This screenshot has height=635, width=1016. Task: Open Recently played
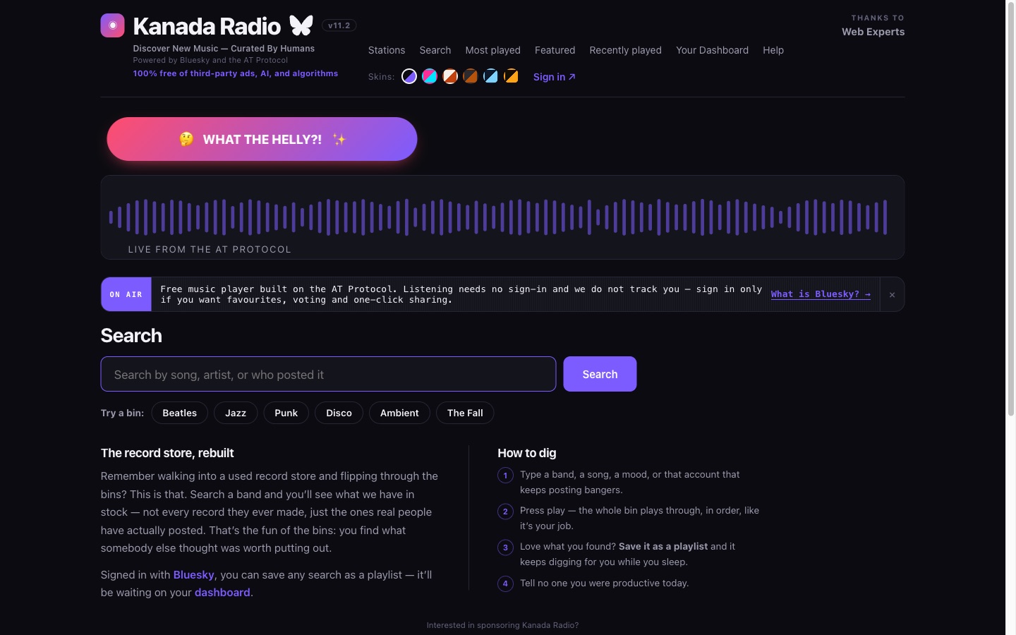pos(625,50)
